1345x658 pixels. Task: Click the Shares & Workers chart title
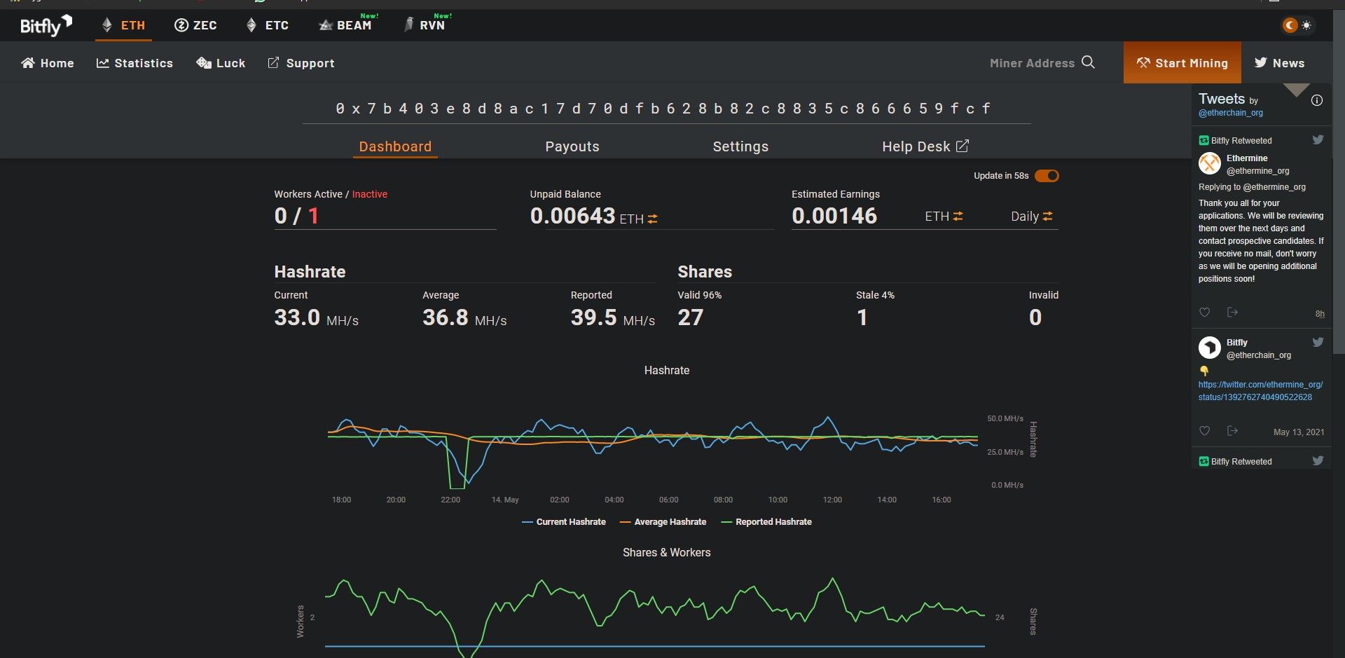666,552
